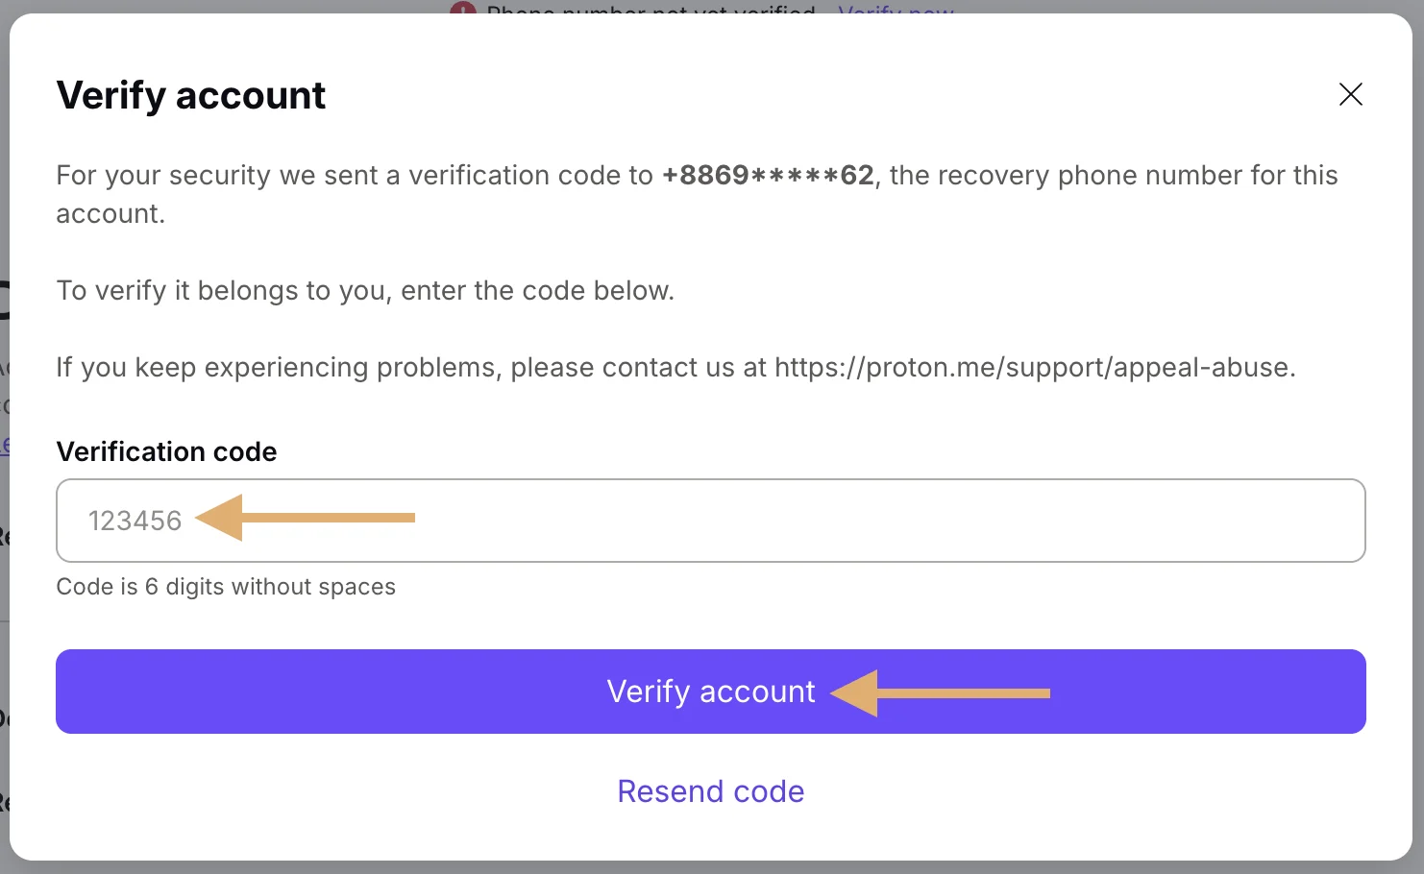Image resolution: width=1424 pixels, height=874 pixels.
Task: Click the To verify it belongs sentence
Action: [365, 291]
